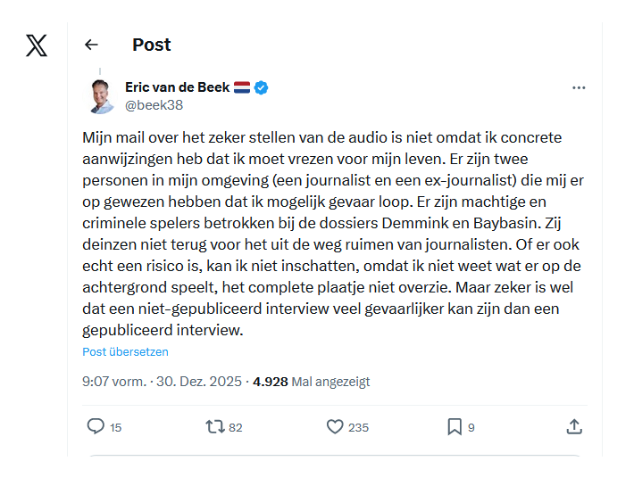The height and width of the screenshot is (486, 634).
Task: Click the blue verified badge
Action: pyautogui.click(x=262, y=87)
